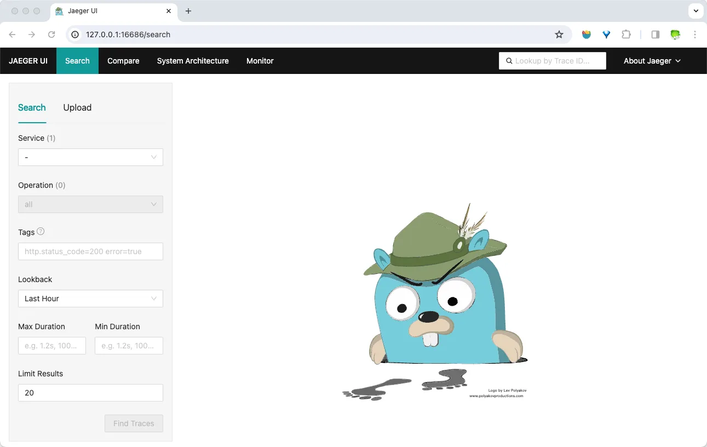Open a new tab with plus icon

(188, 11)
